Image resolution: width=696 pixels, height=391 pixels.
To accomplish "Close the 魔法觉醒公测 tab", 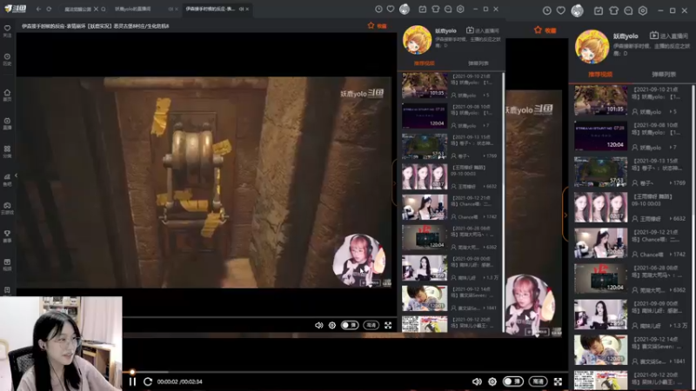I will pyautogui.click(x=96, y=9).
